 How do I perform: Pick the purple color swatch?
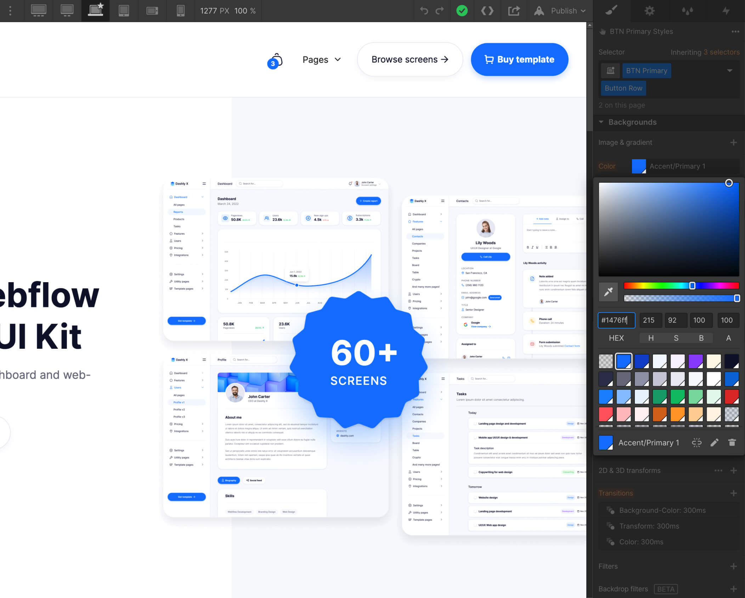[x=695, y=361]
